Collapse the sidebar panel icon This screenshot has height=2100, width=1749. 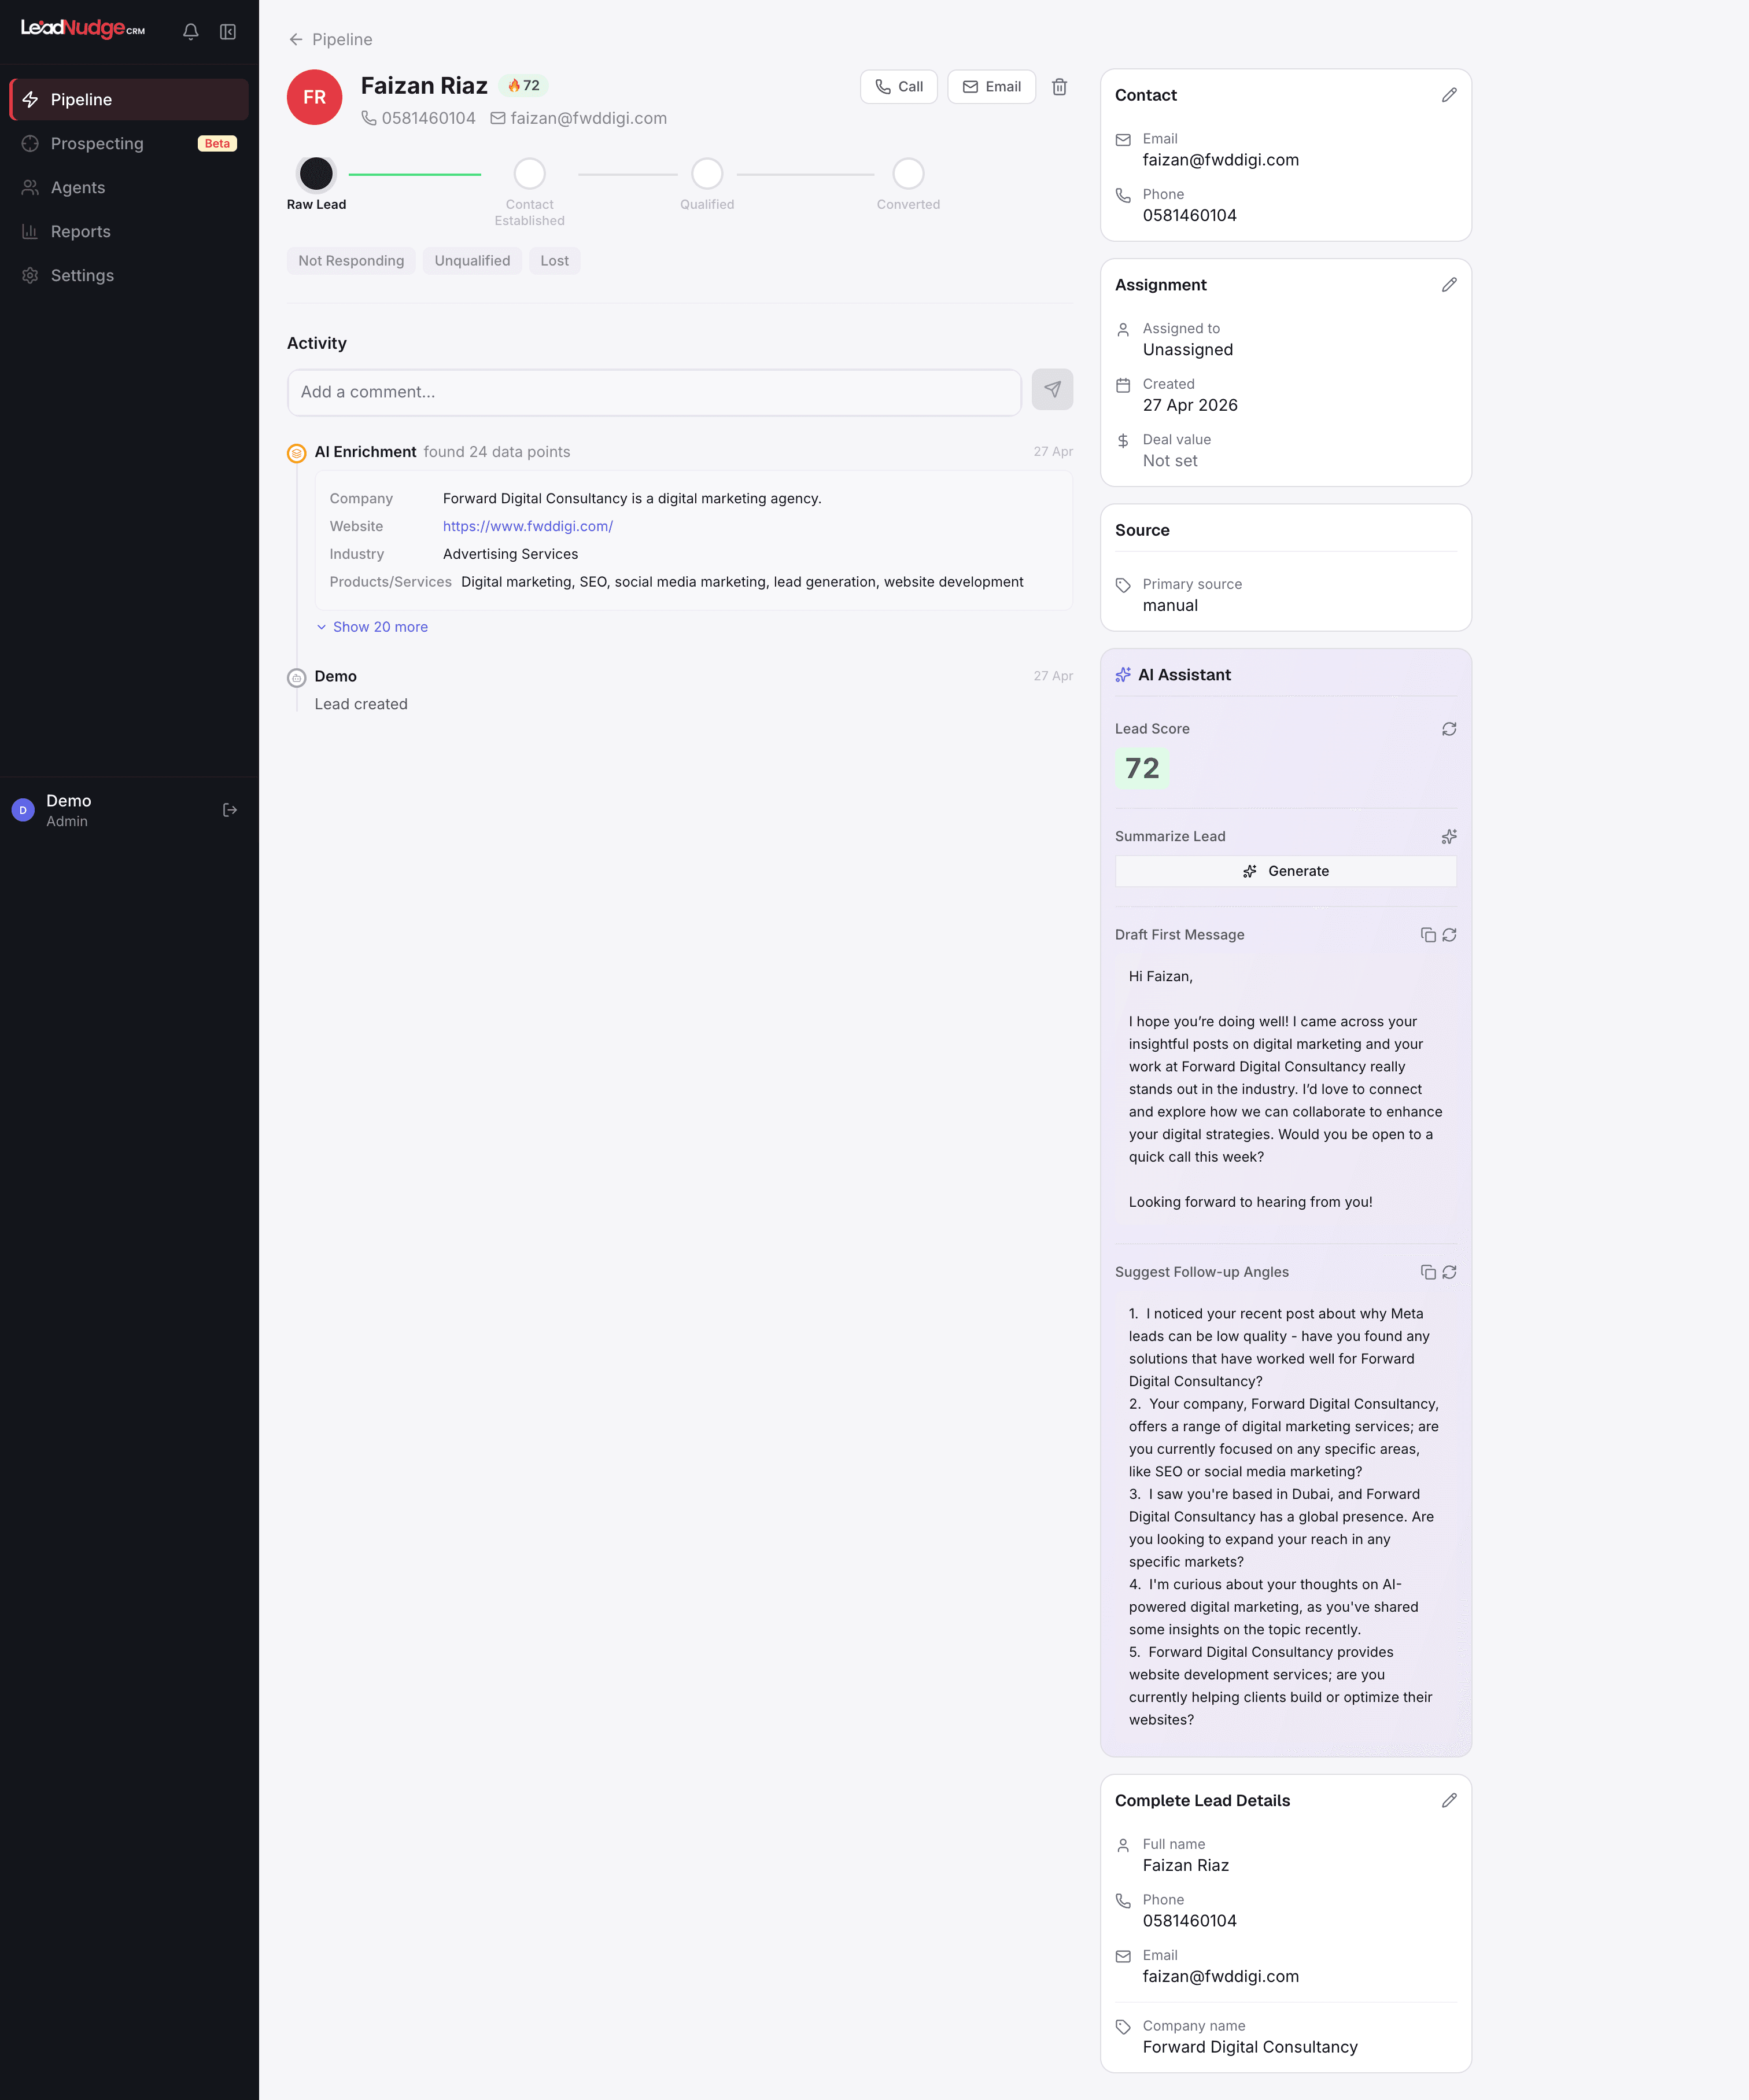[228, 32]
